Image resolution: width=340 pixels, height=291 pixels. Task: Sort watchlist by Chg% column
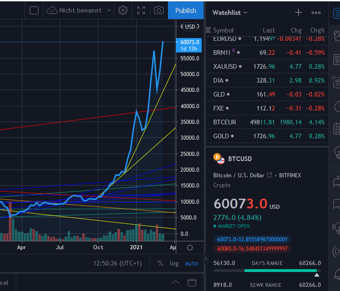tap(317, 30)
